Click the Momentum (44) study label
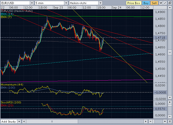The height and width of the screenshot is (125, 173). click(12, 85)
